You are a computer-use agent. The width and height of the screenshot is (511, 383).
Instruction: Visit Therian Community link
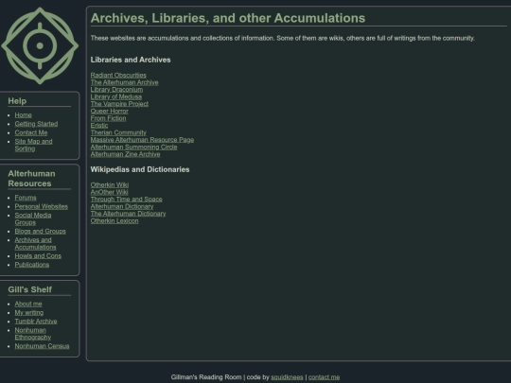(x=118, y=132)
